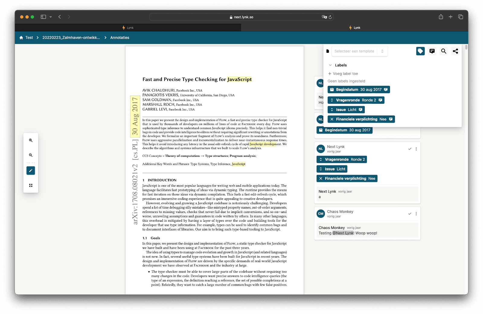Image resolution: width=483 pixels, height=314 pixels.
Task: Click the document icon beside template selector
Action: (328, 51)
